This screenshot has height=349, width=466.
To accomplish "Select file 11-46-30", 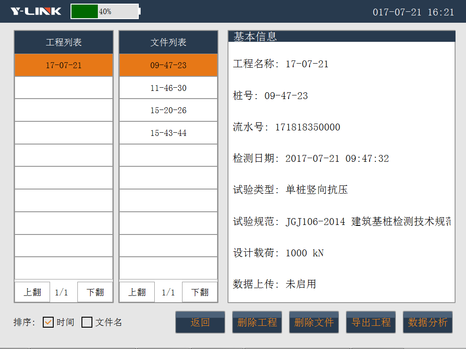I will coord(168,88).
